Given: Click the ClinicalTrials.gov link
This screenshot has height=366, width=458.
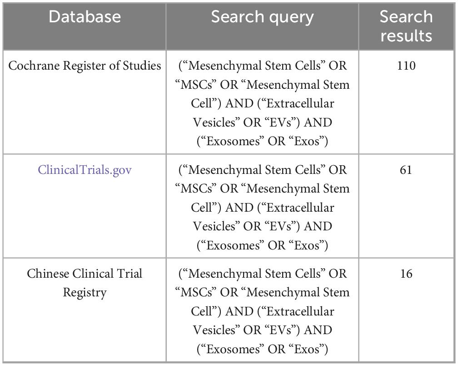Looking at the screenshot, I should (x=85, y=170).
